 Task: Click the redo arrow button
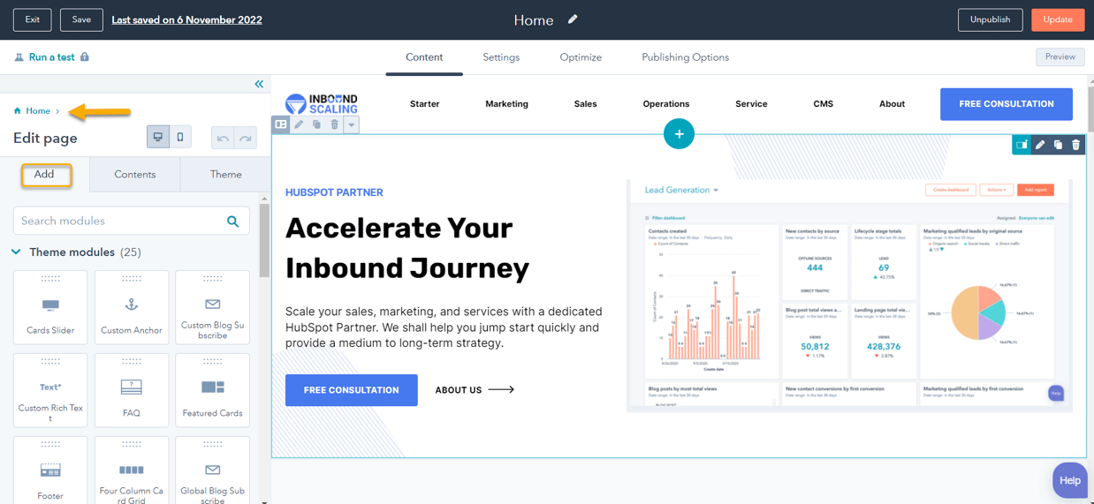coord(245,138)
